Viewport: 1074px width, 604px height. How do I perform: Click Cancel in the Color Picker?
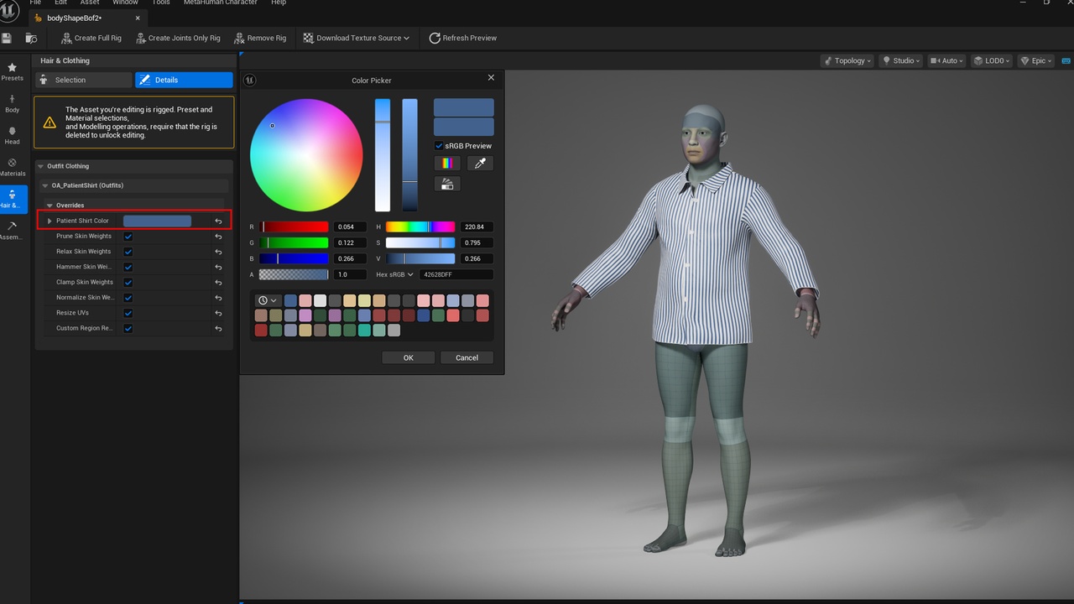[467, 357]
